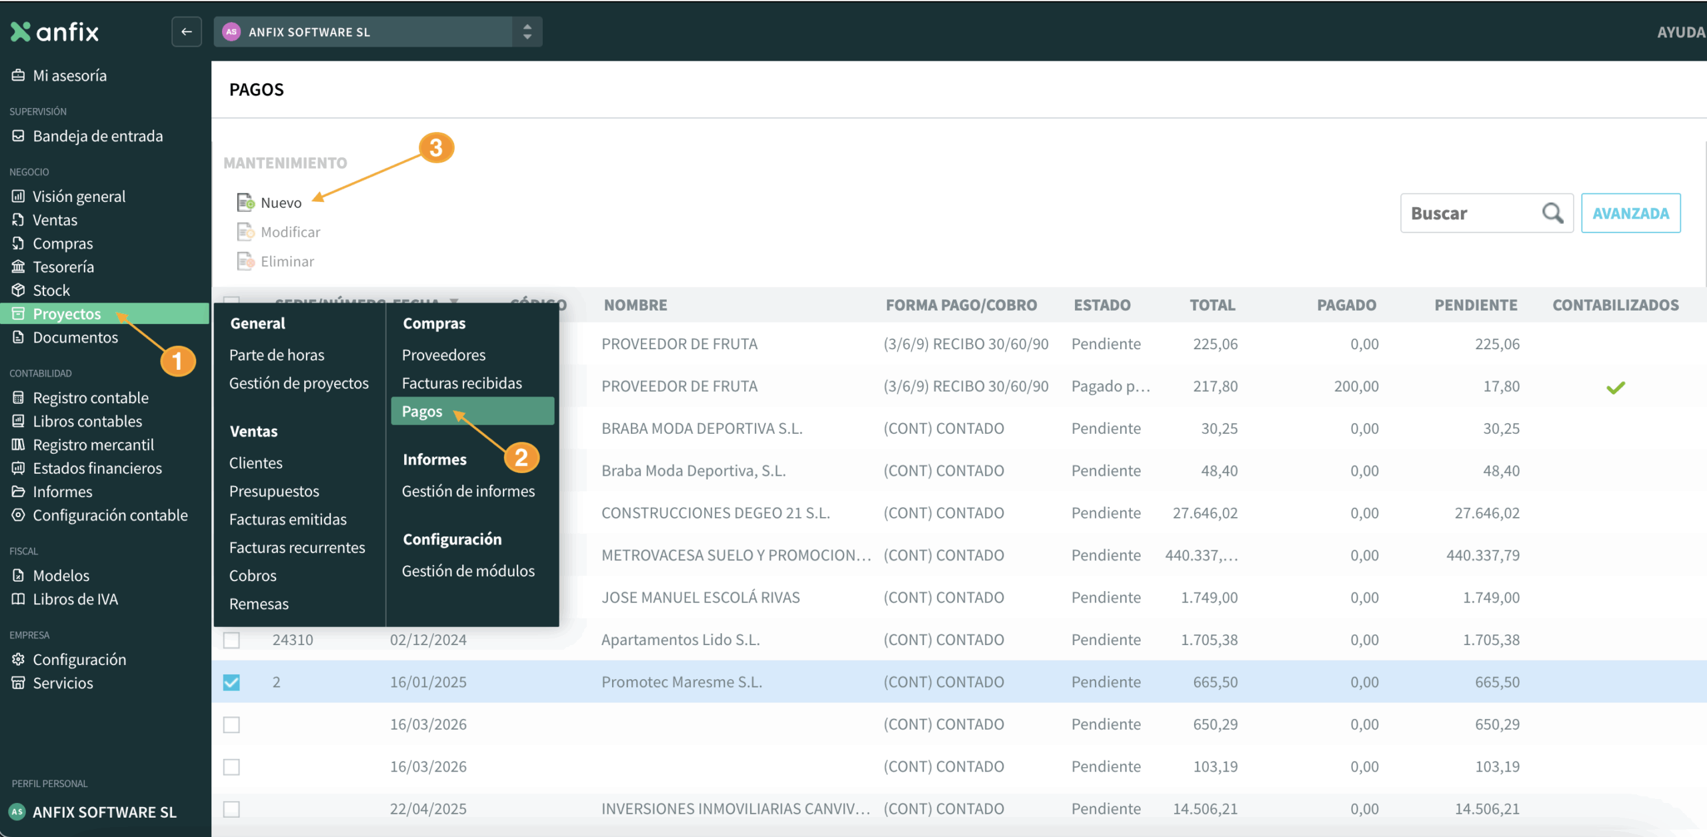Select Facturas recibidas menu entry

pos(461,383)
